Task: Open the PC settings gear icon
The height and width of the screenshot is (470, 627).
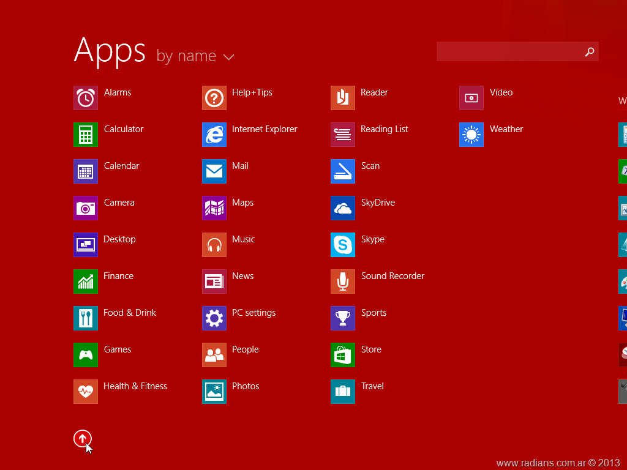Action: pos(214,318)
